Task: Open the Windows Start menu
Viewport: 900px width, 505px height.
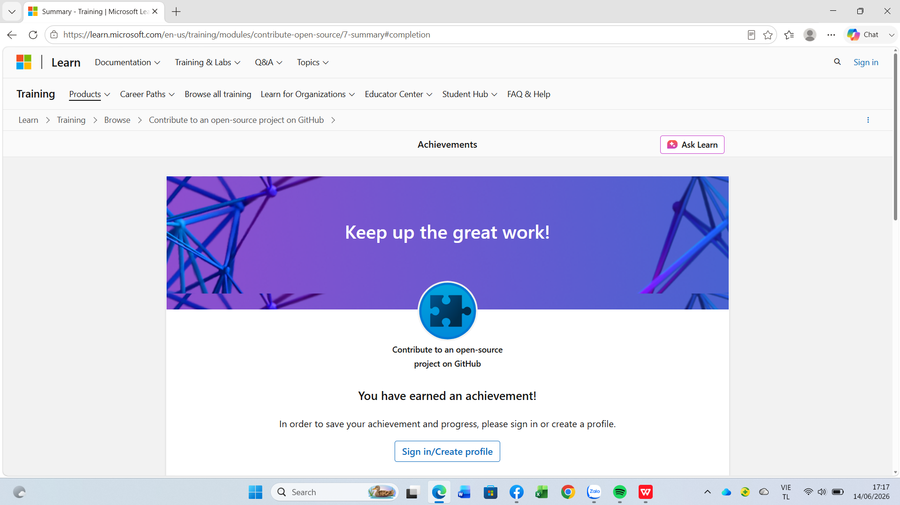Action: click(256, 492)
